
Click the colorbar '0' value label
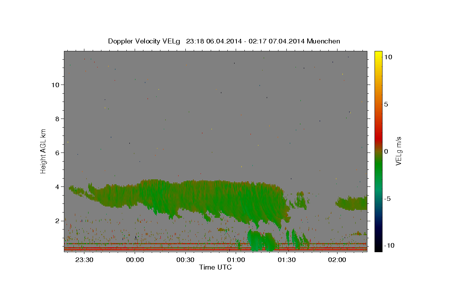point(386,151)
